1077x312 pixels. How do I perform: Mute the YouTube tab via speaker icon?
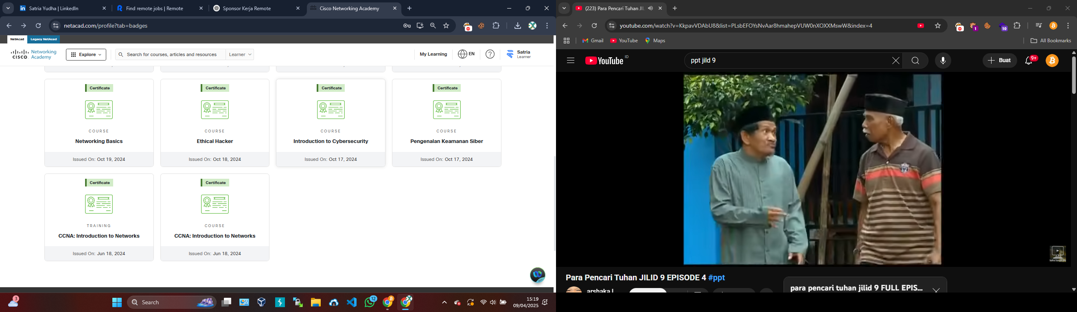point(650,9)
